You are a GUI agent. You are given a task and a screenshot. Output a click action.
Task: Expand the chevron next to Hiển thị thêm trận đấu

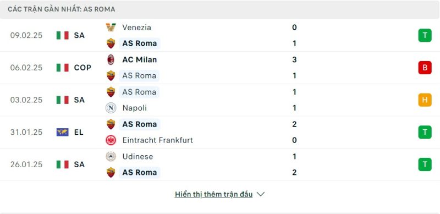tap(261, 194)
